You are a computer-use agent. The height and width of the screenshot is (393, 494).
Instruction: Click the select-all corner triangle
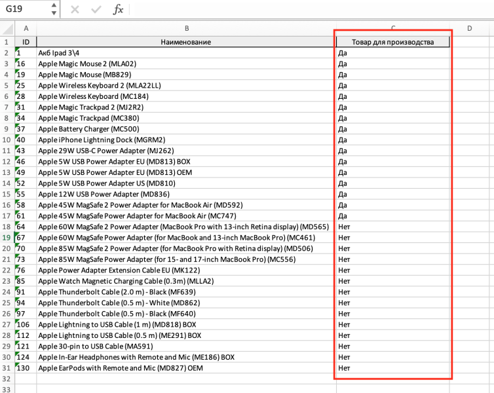(x=7, y=28)
